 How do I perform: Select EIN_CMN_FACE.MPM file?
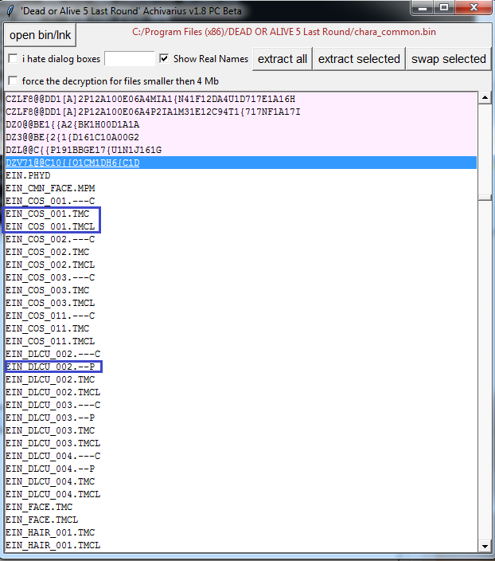pos(241,188)
